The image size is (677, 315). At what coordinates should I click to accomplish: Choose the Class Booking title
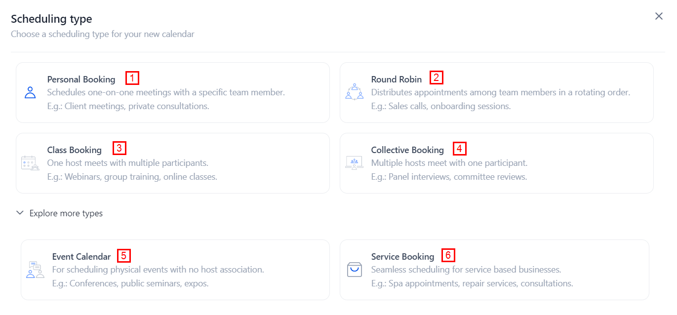click(74, 150)
